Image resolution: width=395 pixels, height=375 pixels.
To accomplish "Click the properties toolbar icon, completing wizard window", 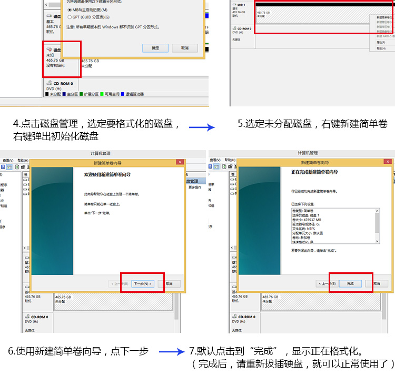I will click(230, 166).
